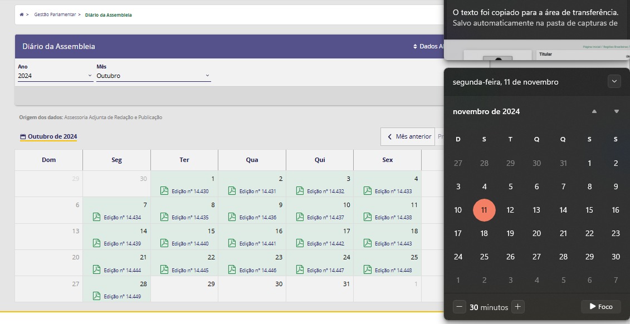Decrease focus minutes with minus button
Screen dimensions: 630x324
459,307
